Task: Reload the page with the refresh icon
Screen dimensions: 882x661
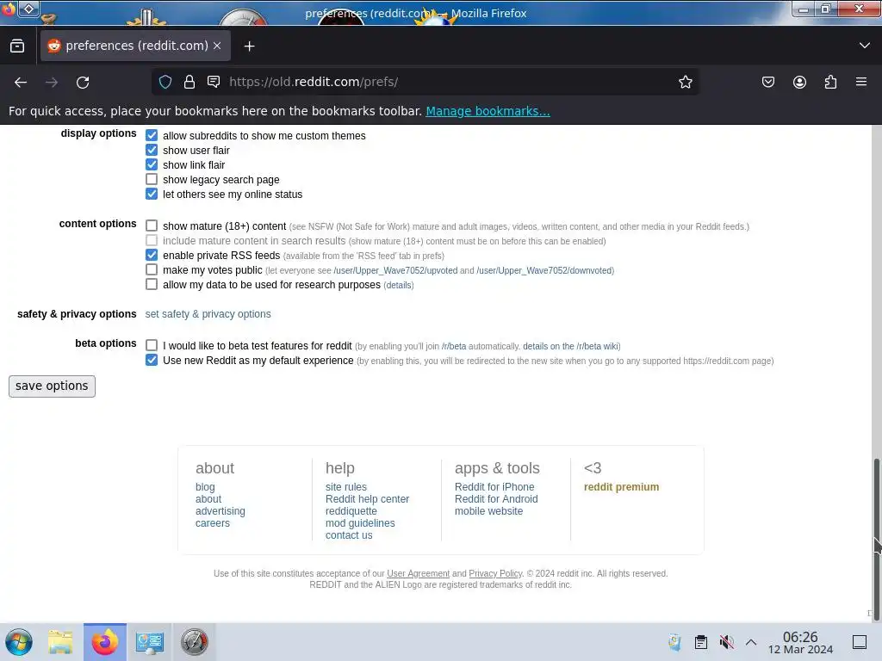Action: [x=83, y=82]
